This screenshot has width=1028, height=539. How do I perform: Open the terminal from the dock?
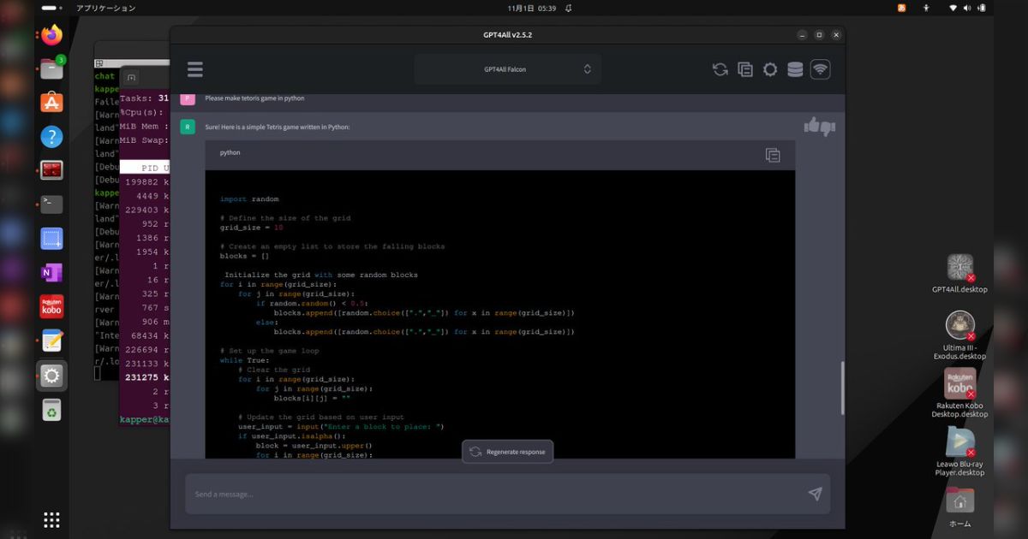tap(51, 204)
